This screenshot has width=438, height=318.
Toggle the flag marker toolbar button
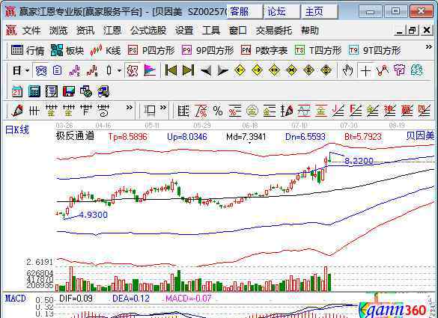tap(150, 70)
